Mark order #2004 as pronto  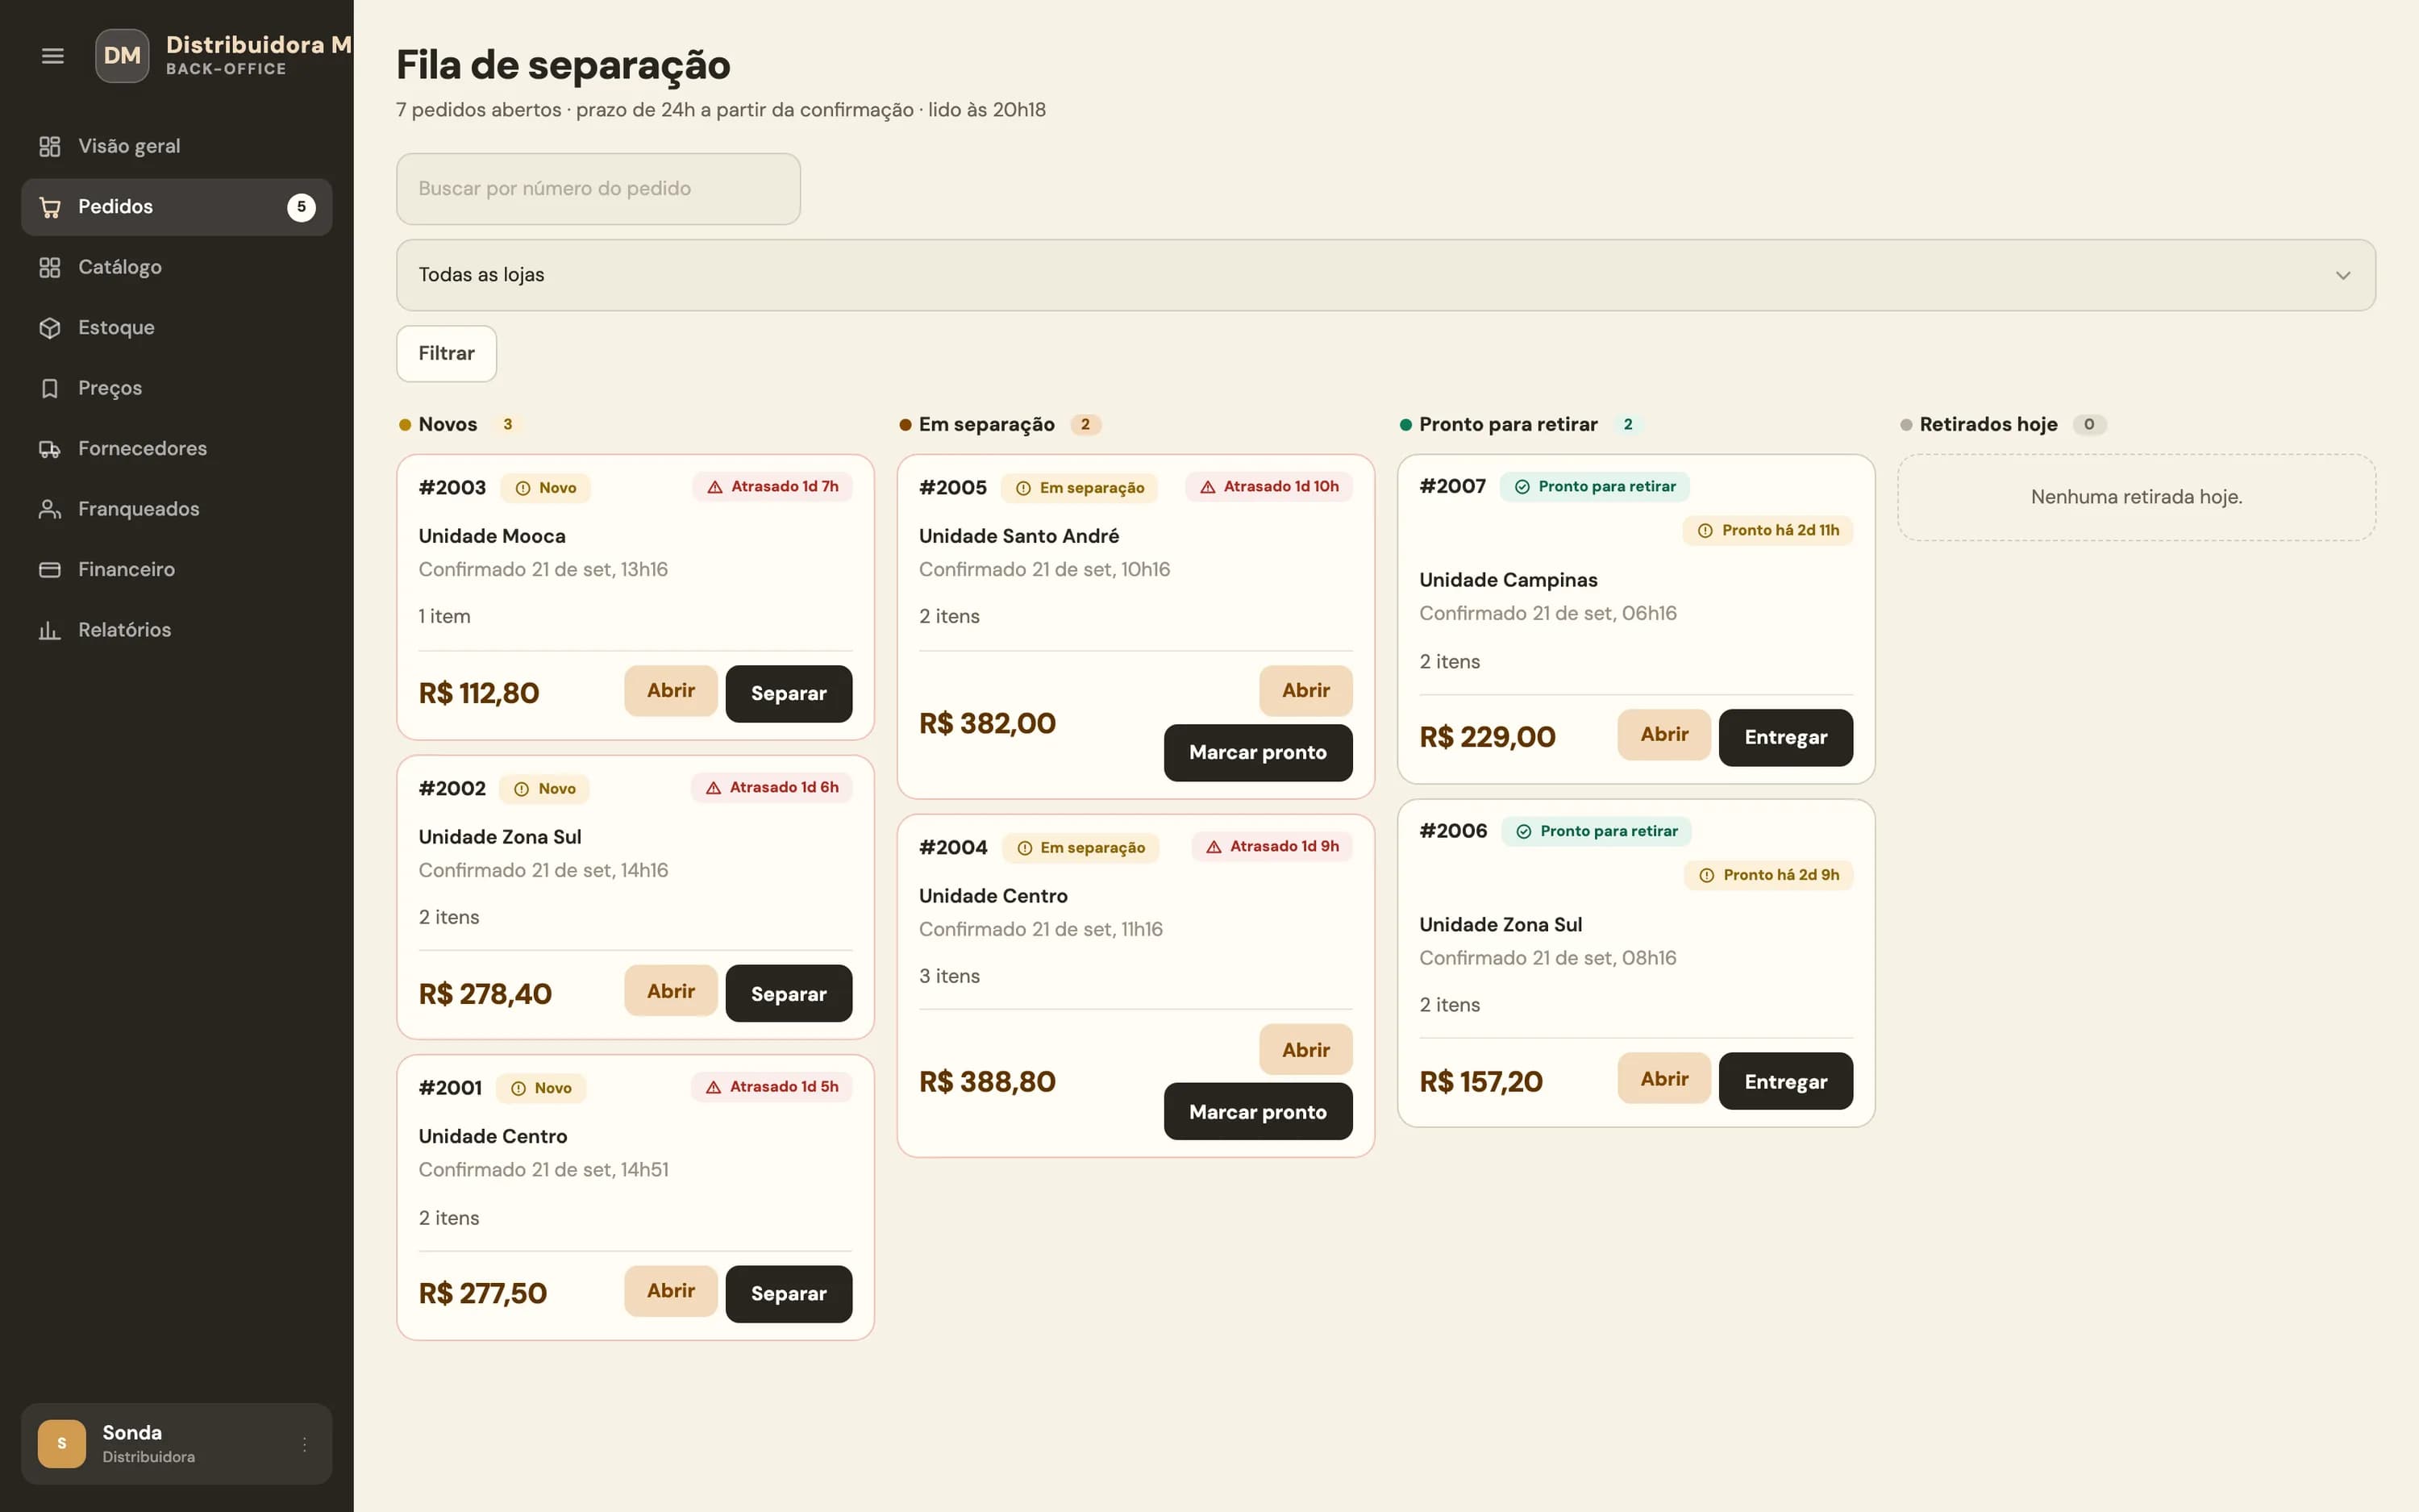click(1258, 1112)
